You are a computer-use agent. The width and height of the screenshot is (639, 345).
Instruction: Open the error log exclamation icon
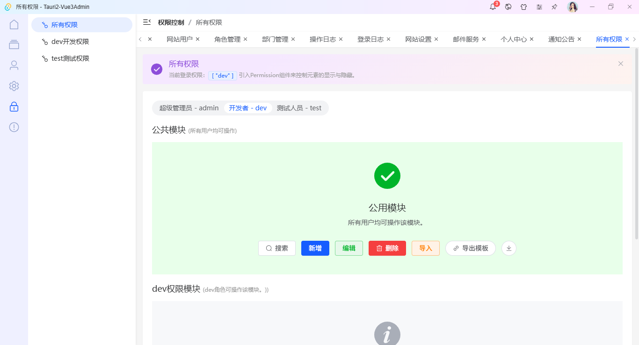click(14, 127)
